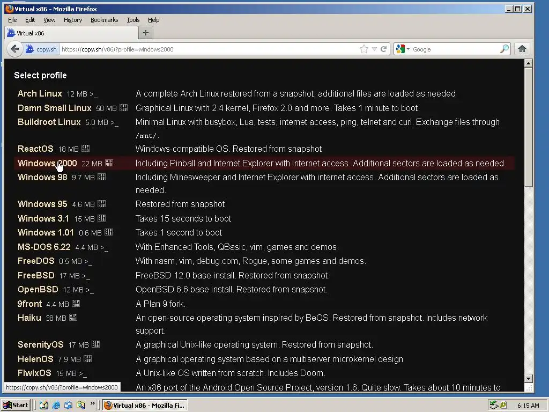Go back with the Firefox back arrow
The height and width of the screenshot is (412, 549).
click(14, 49)
